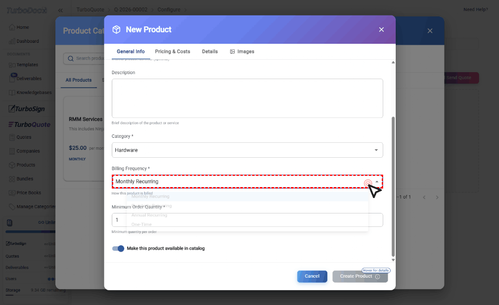Image resolution: width=499 pixels, height=305 pixels.
Task: Click the Q-2026-00002 breadcrumb
Action: pos(131,9)
